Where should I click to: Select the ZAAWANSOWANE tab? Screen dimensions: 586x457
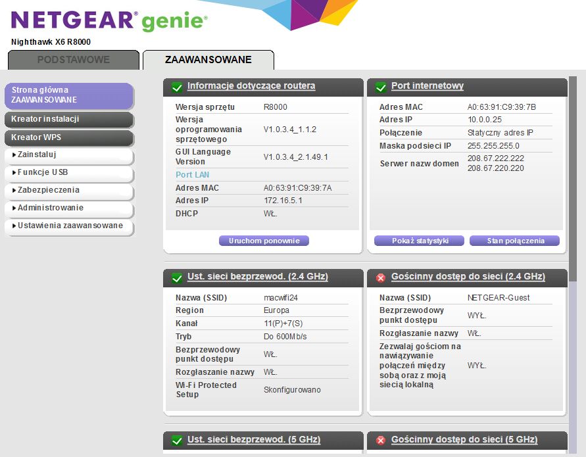tap(208, 60)
